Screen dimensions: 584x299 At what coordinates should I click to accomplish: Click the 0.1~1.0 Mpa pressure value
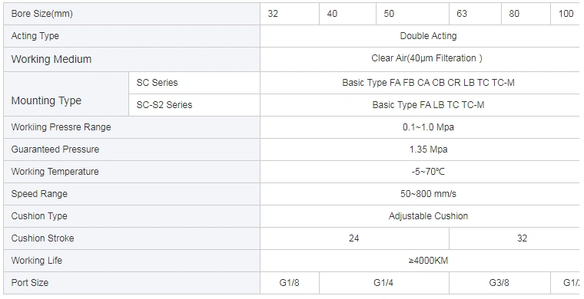click(428, 127)
